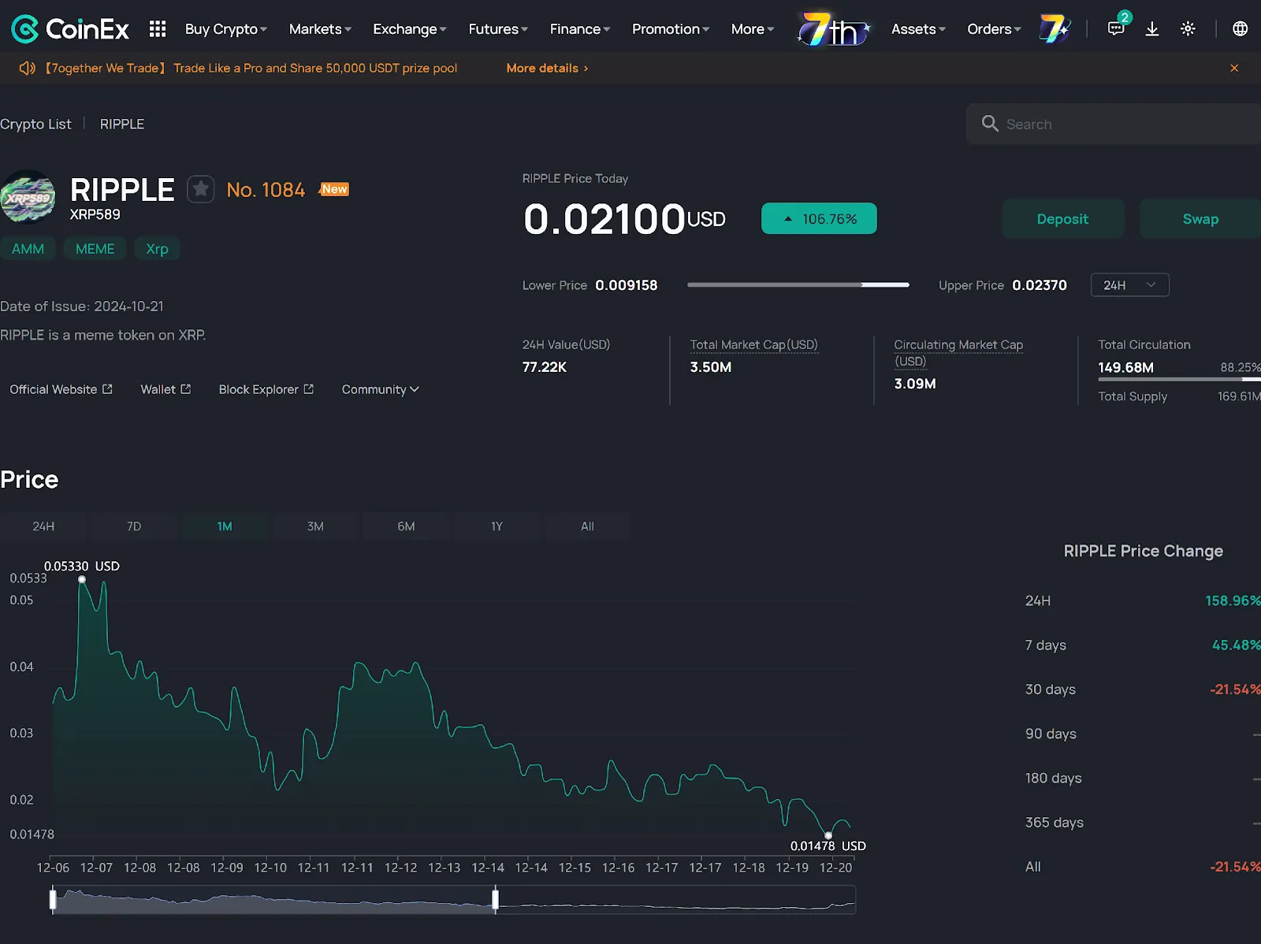This screenshot has height=944, width=1261.
Task: Open Official Website external link
Action: pos(61,389)
